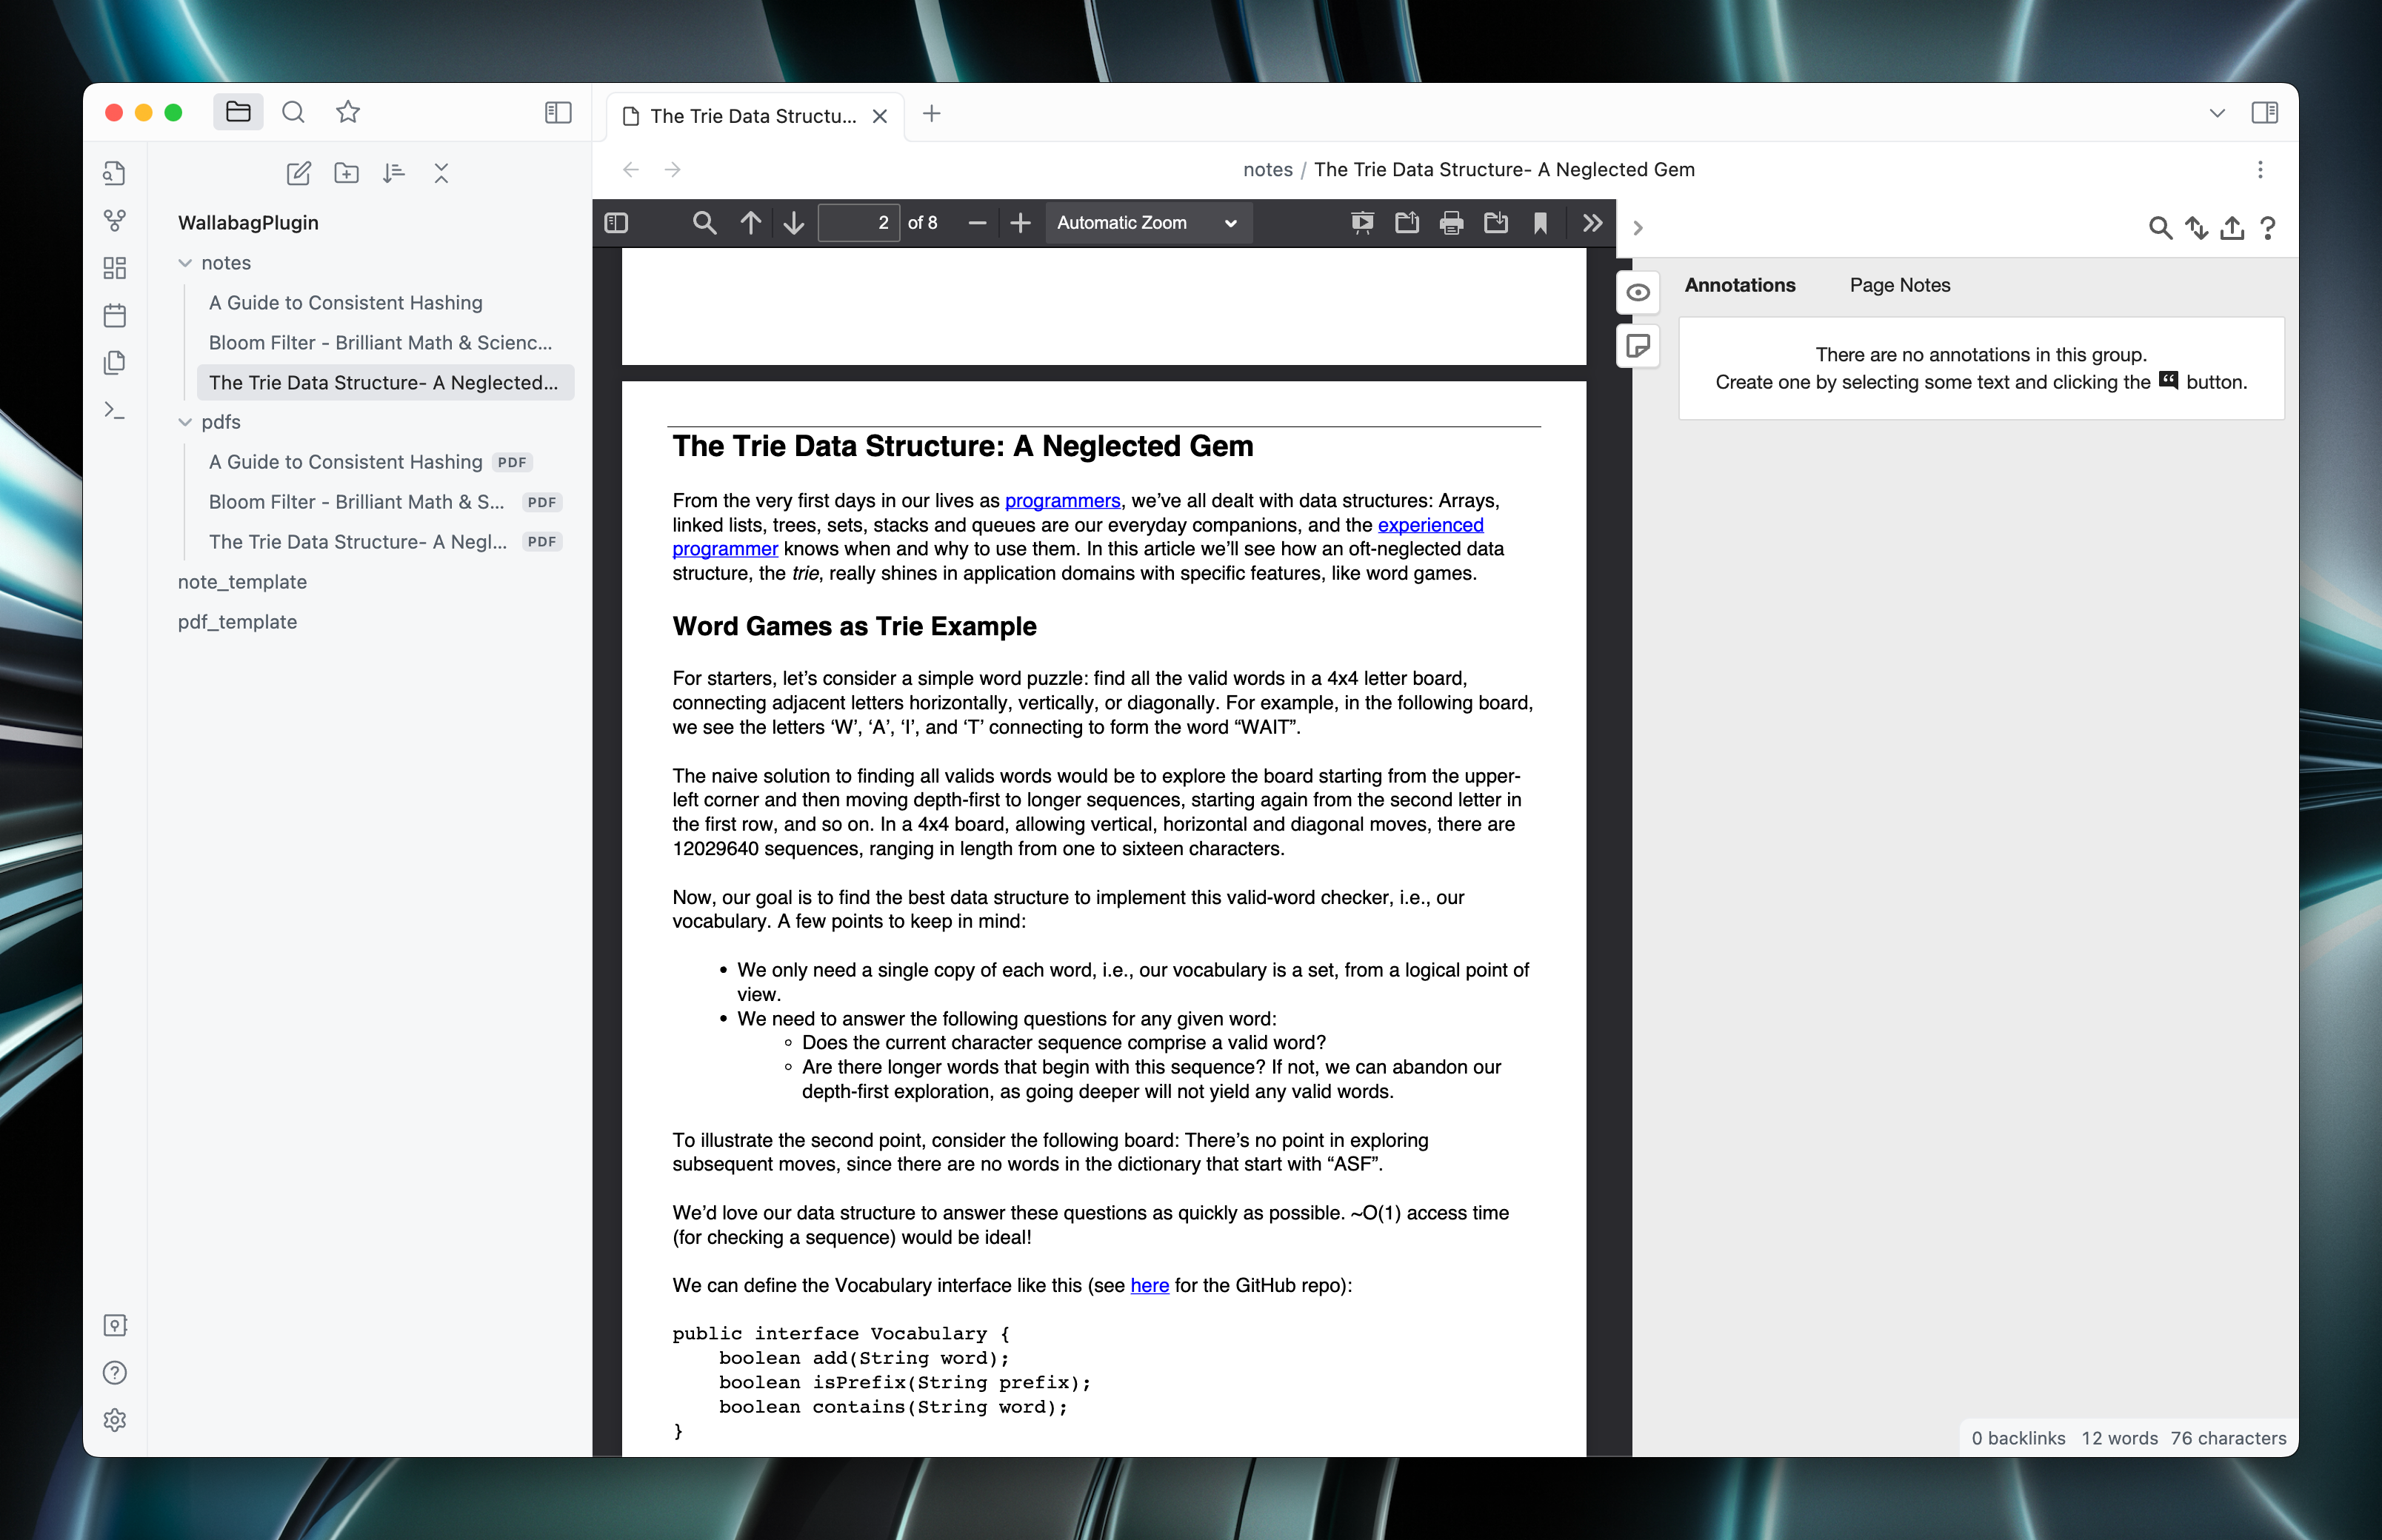Viewport: 2382px width, 1540px height.
Task: Open the Bloom Filter PDF file
Action: point(356,502)
